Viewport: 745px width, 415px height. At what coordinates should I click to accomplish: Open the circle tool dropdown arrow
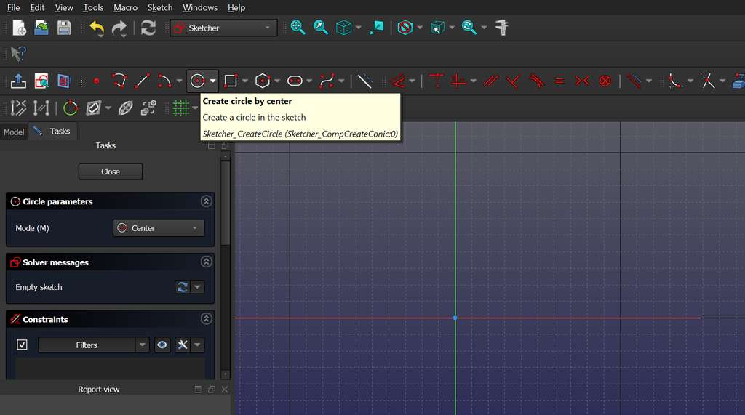pyautogui.click(x=213, y=81)
